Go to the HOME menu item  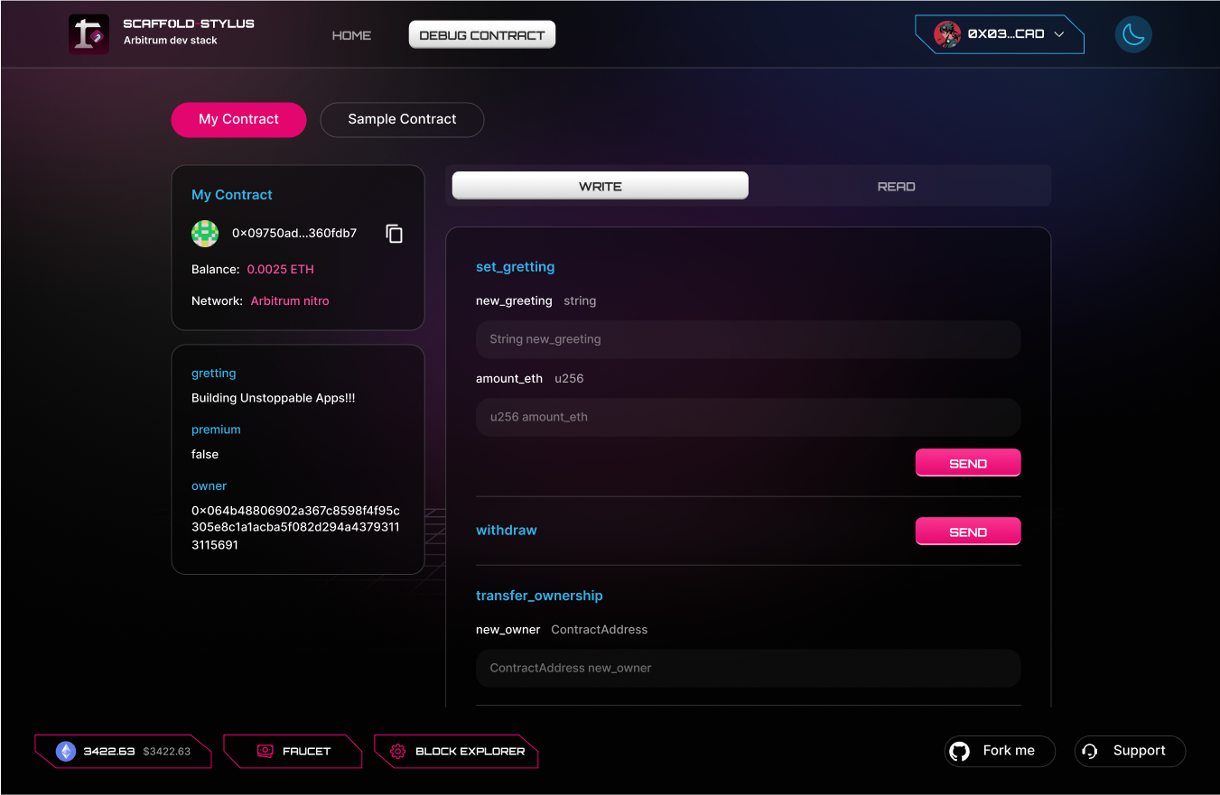point(351,35)
